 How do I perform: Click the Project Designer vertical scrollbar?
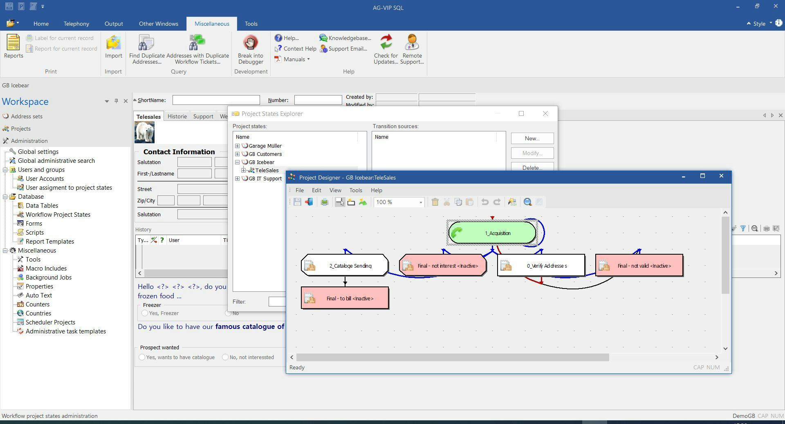(725, 255)
